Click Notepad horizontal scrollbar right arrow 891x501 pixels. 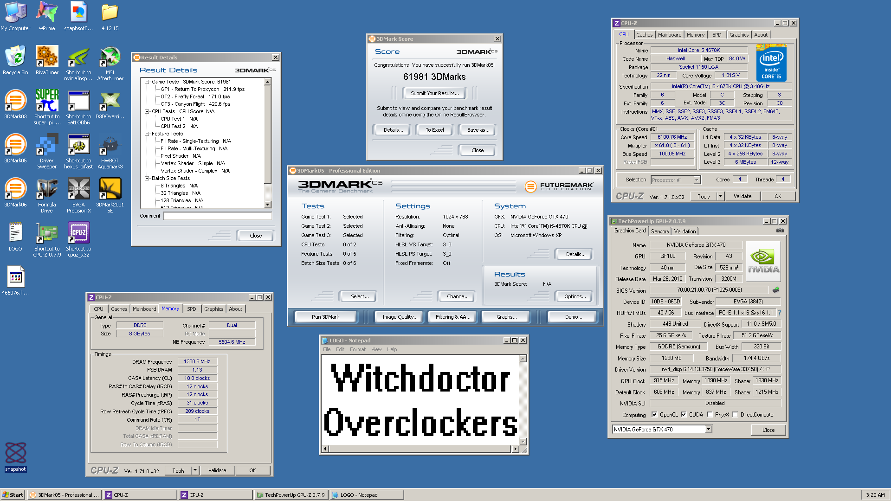click(x=515, y=449)
